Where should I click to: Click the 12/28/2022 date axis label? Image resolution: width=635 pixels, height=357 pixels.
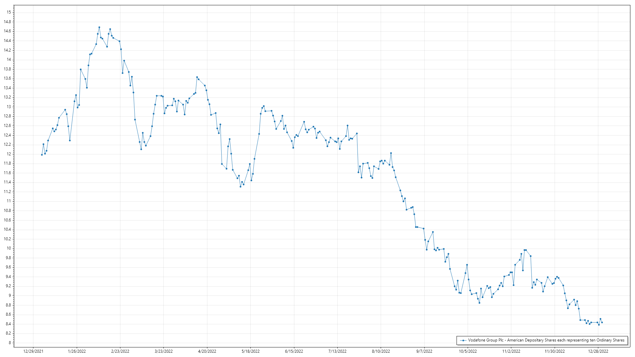(598, 351)
